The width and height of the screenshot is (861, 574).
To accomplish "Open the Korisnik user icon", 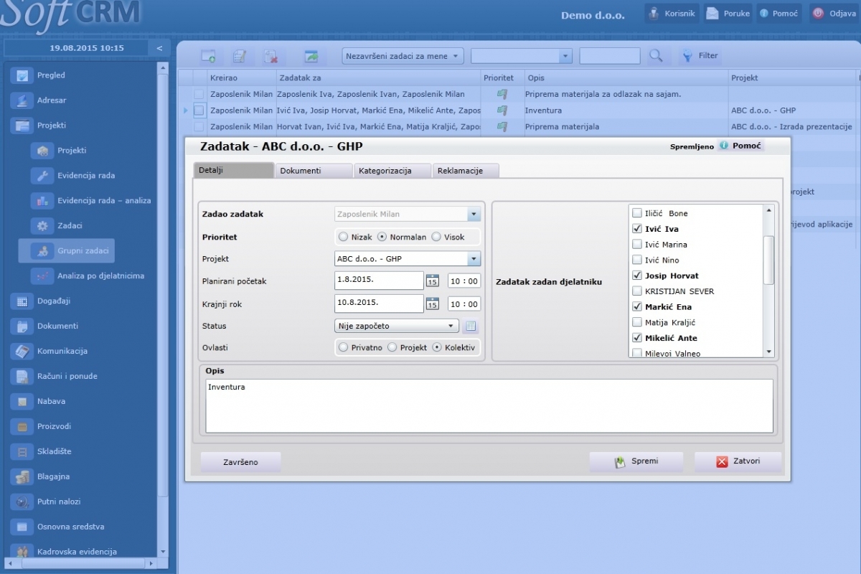I will [653, 14].
